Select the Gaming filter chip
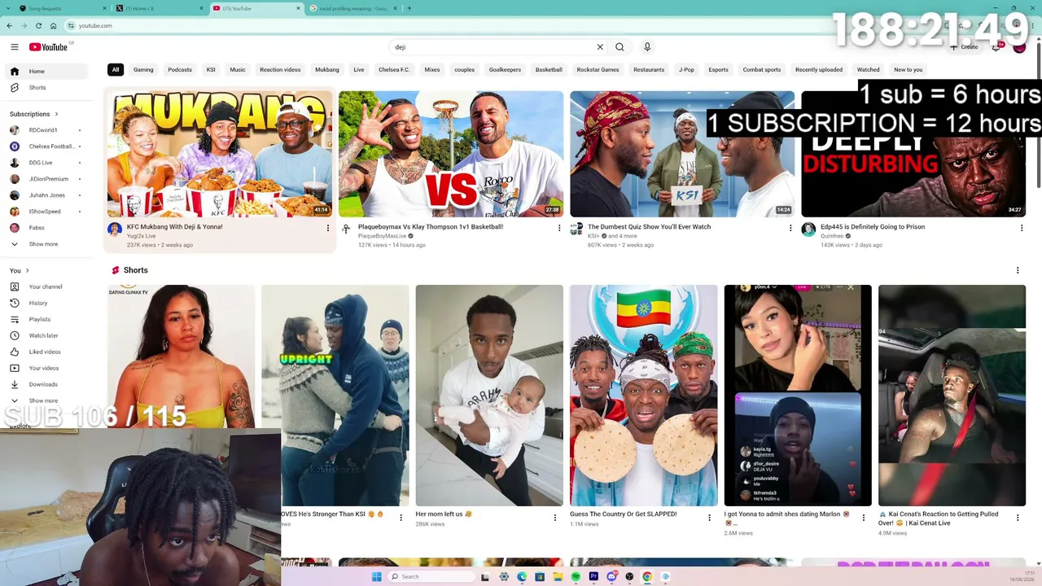The width and height of the screenshot is (1042, 586). (x=143, y=70)
